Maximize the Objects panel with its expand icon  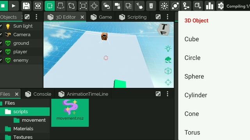[27, 17]
